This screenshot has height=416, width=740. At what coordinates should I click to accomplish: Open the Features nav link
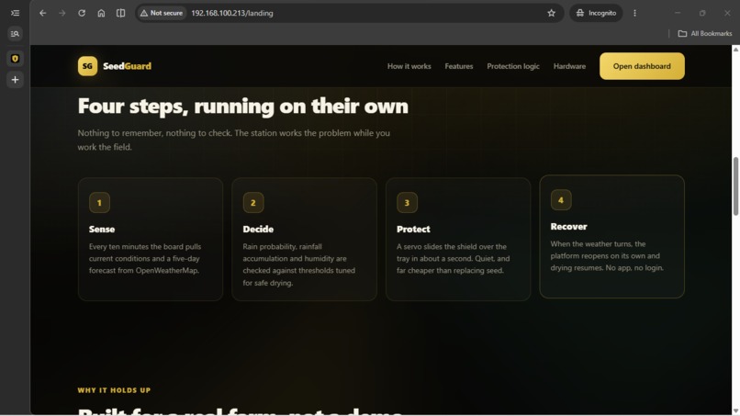pos(459,66)
